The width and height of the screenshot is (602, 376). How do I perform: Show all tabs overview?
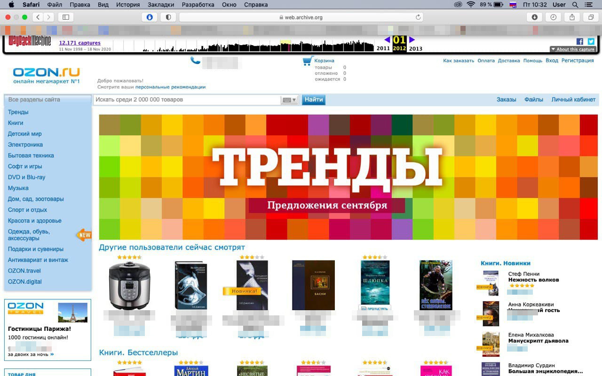[590, 17]
